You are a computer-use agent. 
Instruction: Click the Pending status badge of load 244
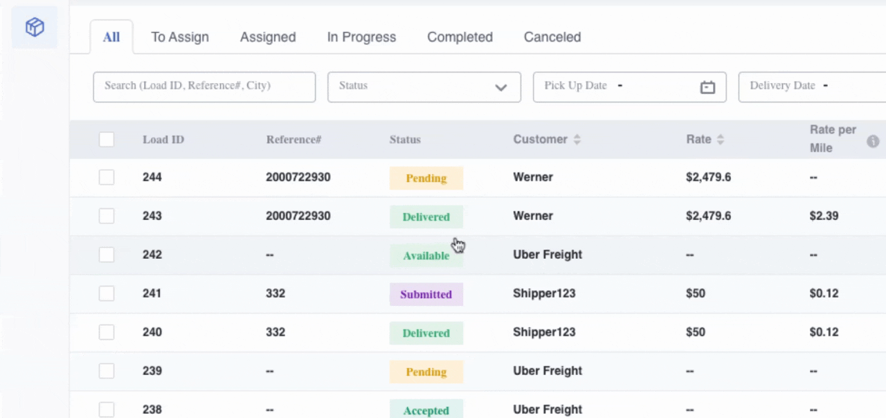426,179
